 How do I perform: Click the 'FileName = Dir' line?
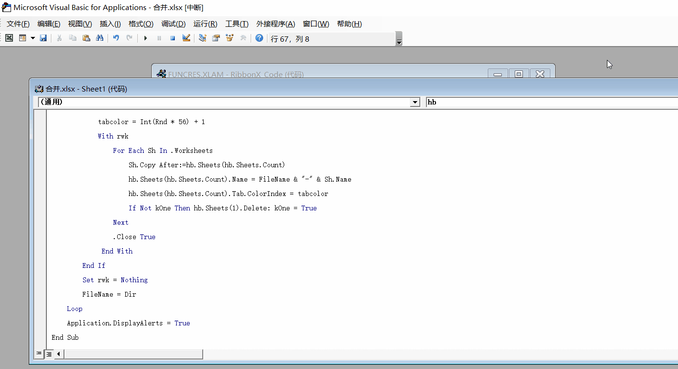(x=109, y=294)
